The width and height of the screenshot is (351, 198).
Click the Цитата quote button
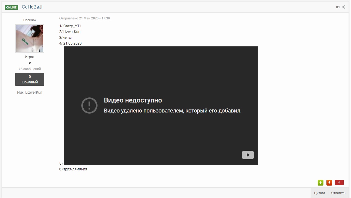pyautogui.click(x=319, y=193)
